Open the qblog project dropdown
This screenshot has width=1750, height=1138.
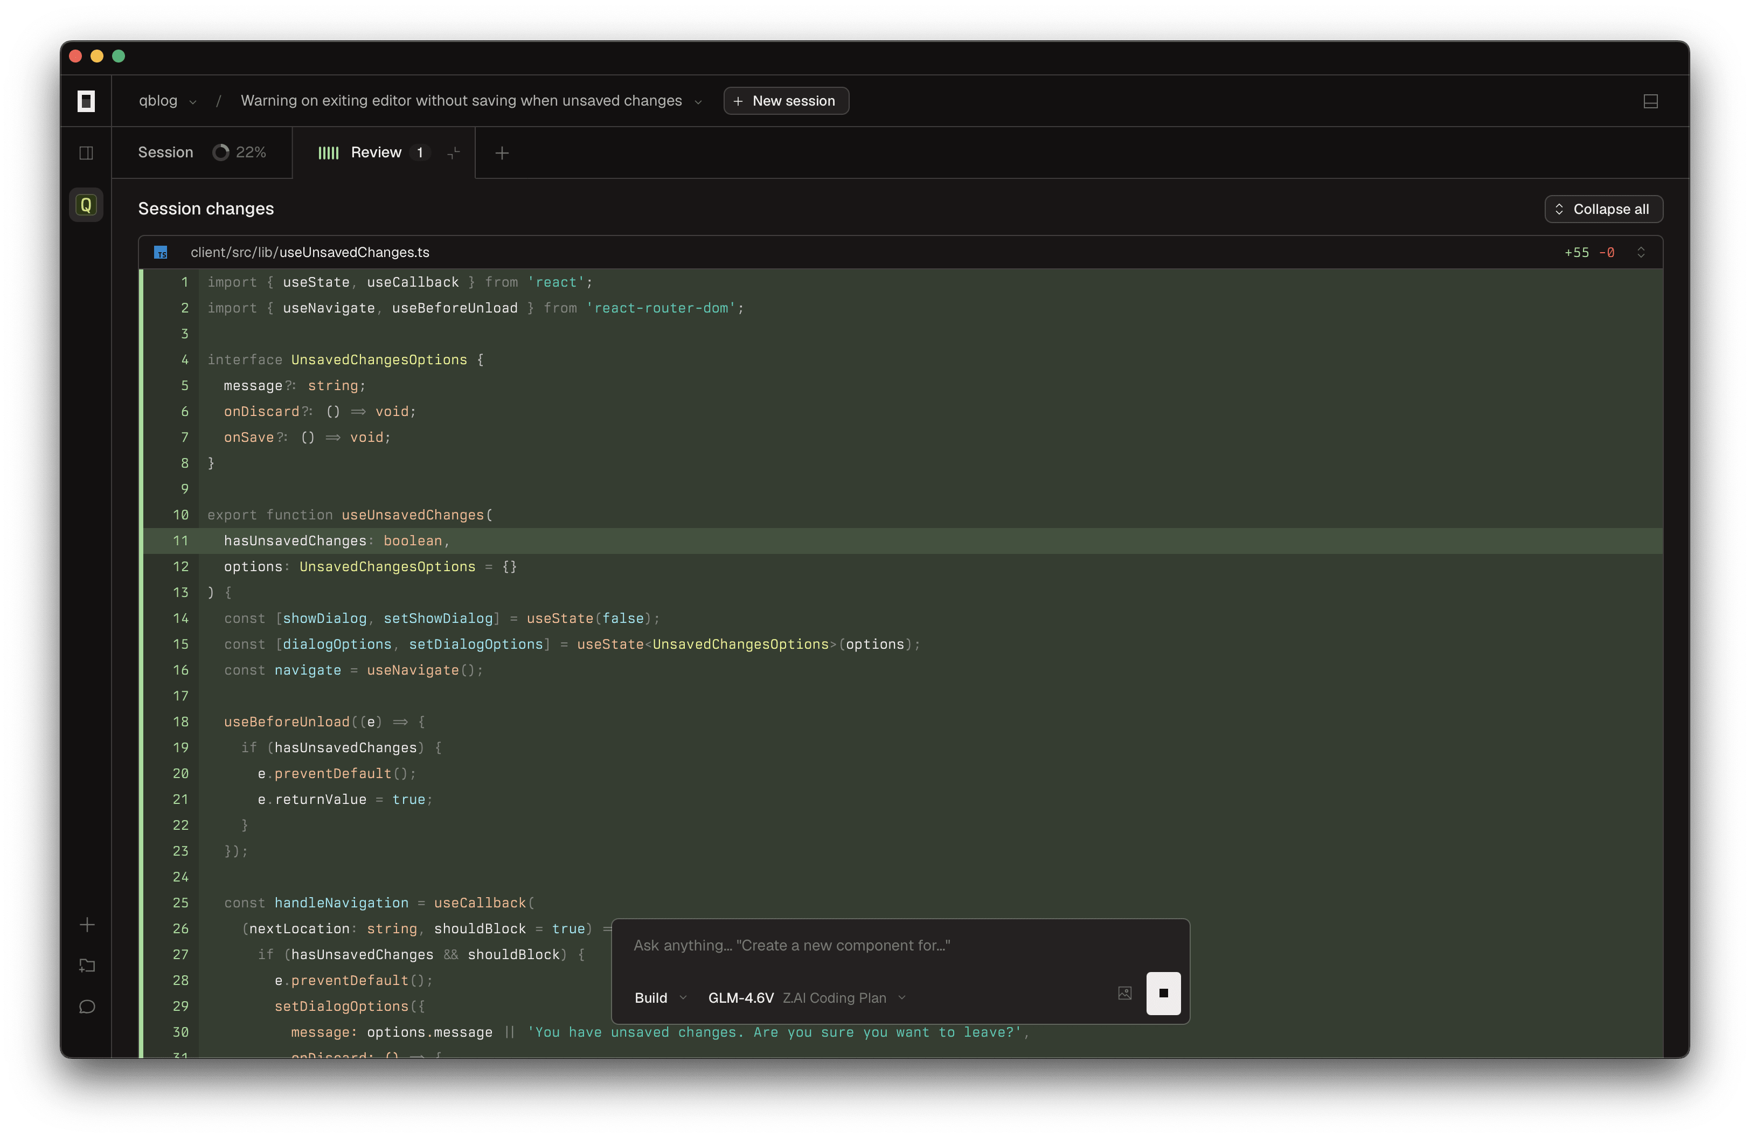point(168,101)
